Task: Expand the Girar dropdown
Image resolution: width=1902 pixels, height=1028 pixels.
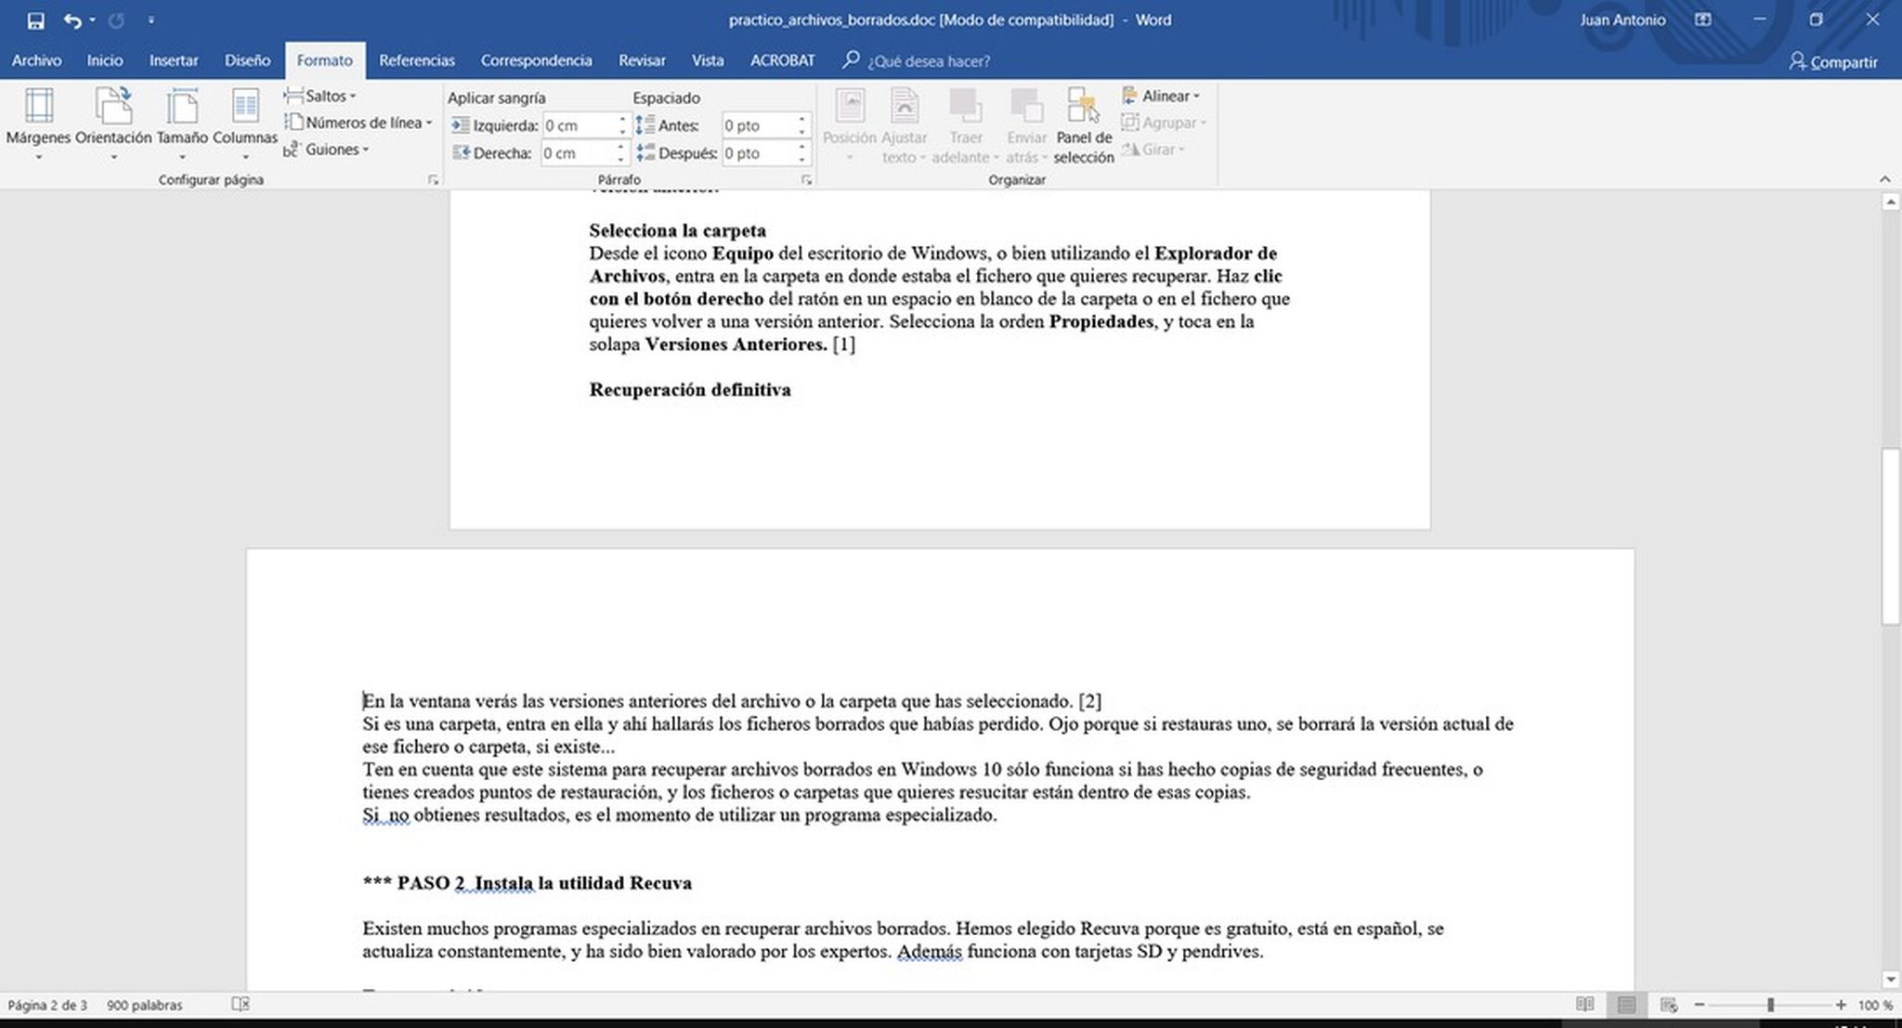Action: coord(1153,150)
